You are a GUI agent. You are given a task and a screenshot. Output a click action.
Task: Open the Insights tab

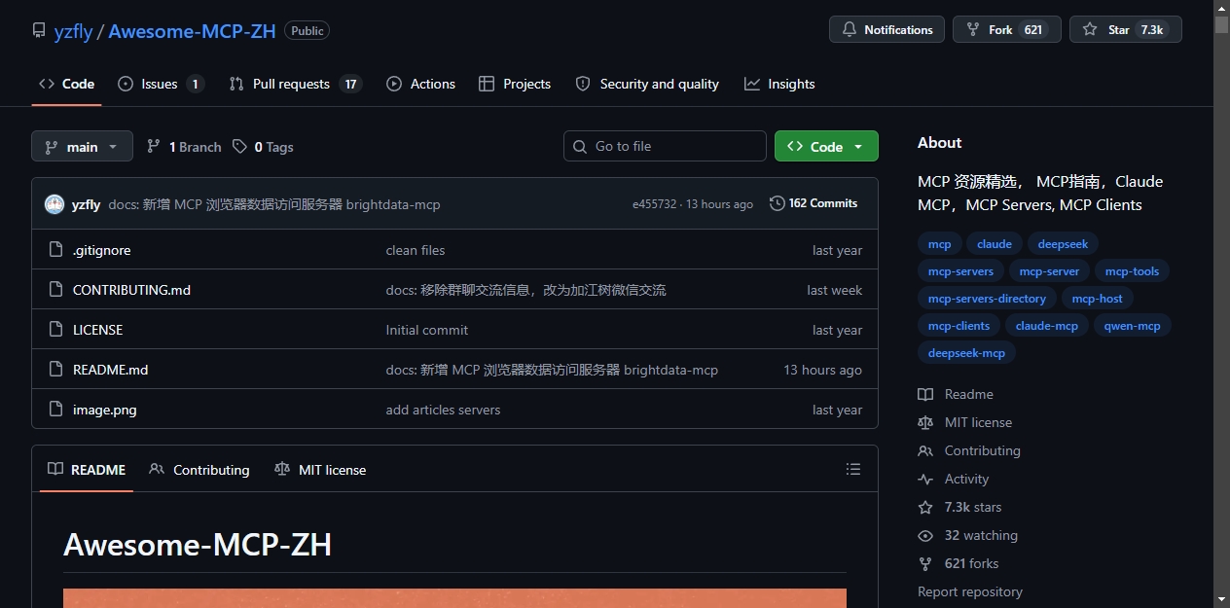pos(779,84)
